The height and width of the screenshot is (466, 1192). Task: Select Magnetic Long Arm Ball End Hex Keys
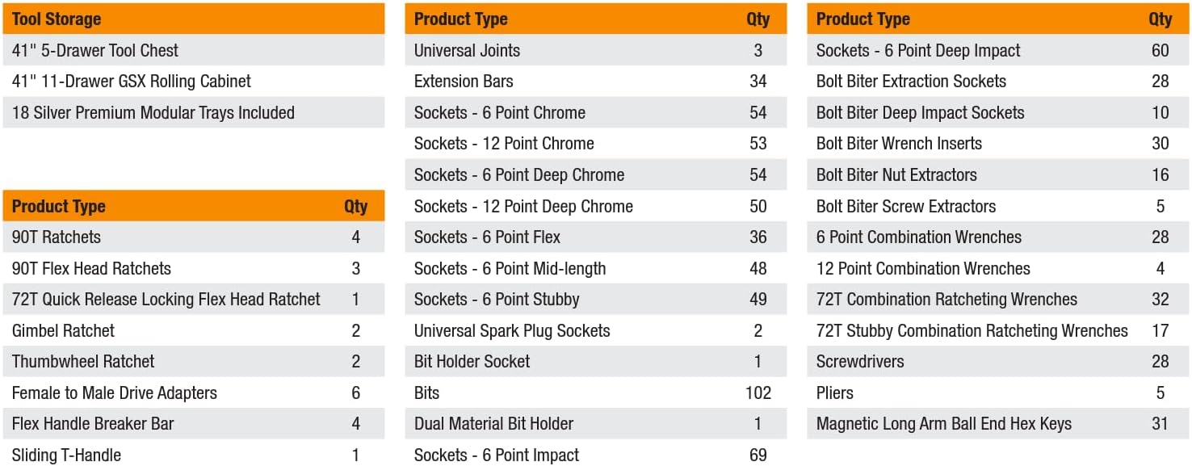point(944,424)
